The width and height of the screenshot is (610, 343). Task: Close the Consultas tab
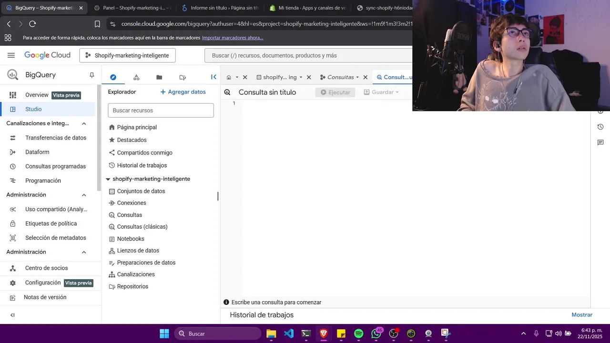366,77
